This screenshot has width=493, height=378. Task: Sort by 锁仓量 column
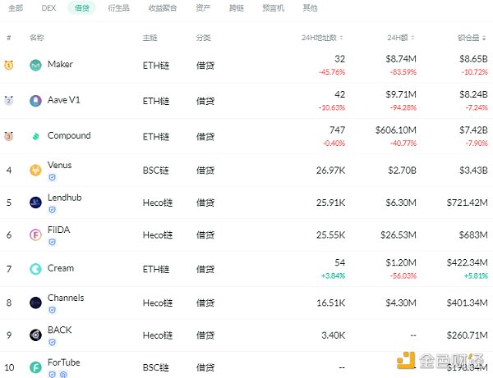[472, 38]
